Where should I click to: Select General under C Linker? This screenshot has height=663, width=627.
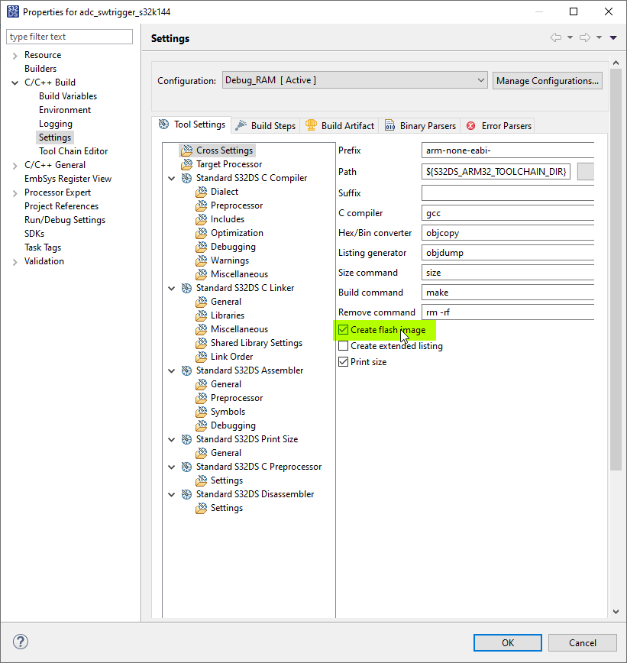226,302
